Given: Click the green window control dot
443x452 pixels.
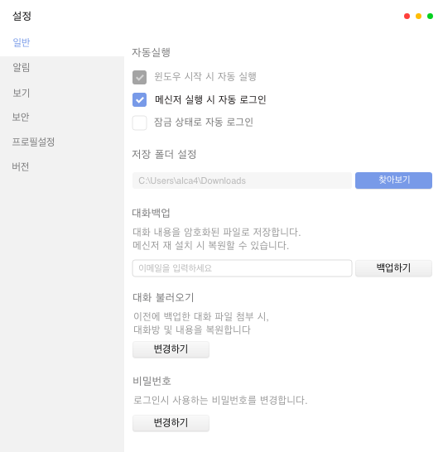Looking at the screenshot, I should 430,17.
